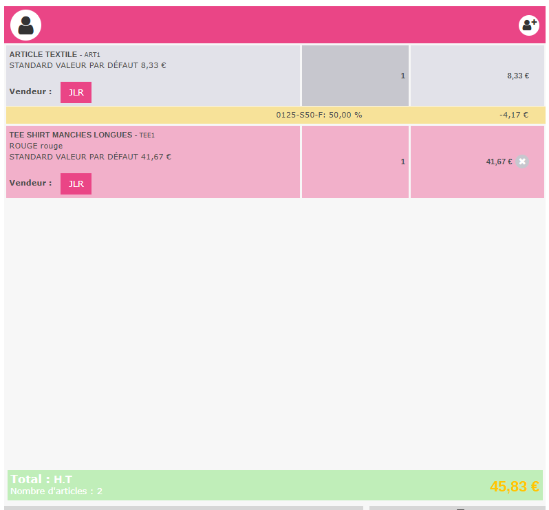Click the ART1 article reference code

point(92,55)
